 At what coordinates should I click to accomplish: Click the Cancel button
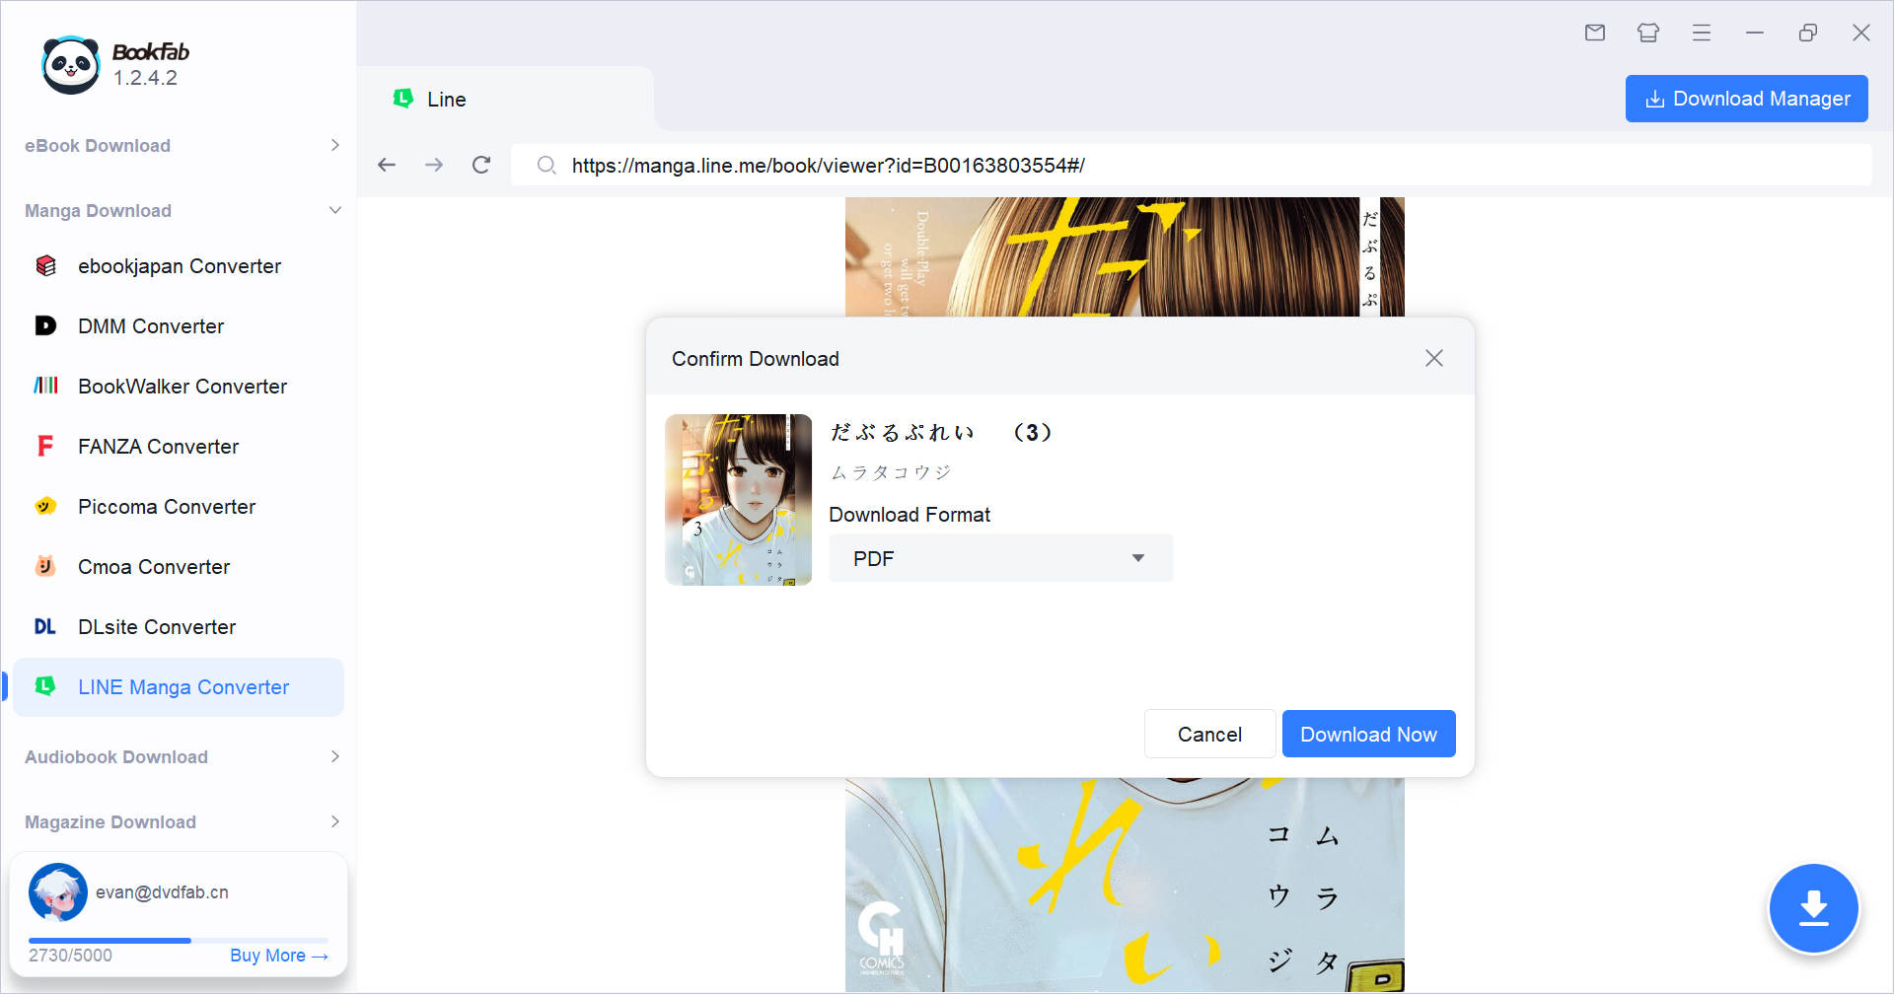tap(1209, 734)
